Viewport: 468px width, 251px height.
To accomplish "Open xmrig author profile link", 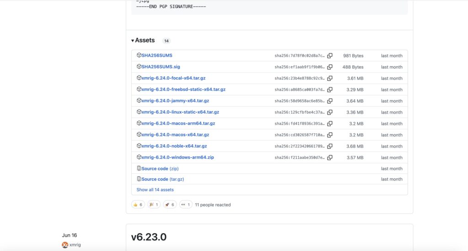I will pyautogui.click(x=75, y=245).
